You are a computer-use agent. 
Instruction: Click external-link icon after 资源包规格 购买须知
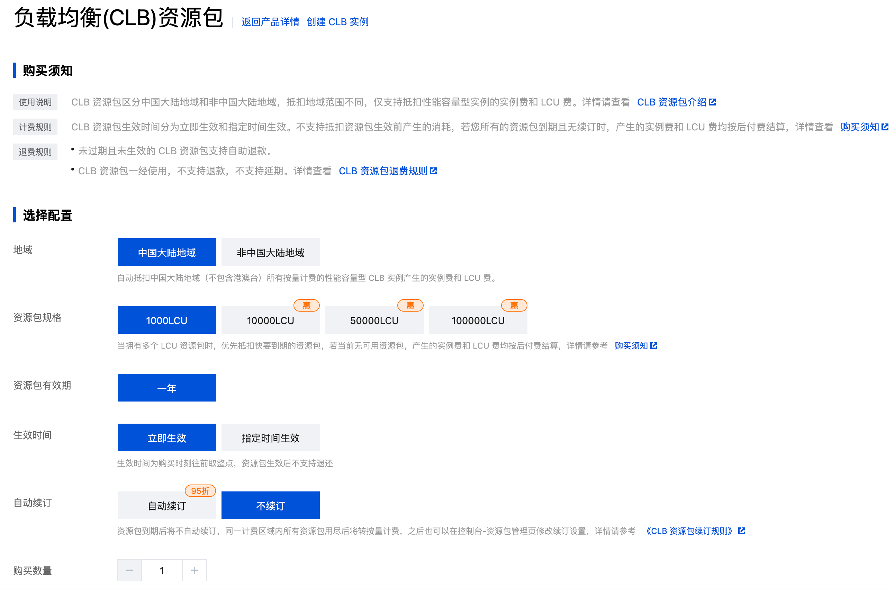(654, 345)
